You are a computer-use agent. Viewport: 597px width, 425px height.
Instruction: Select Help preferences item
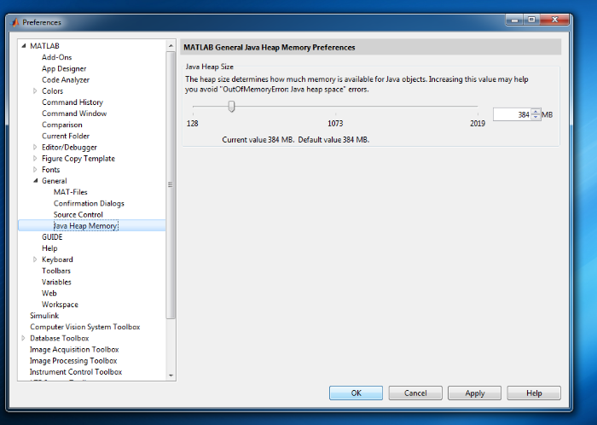(49, 248)
